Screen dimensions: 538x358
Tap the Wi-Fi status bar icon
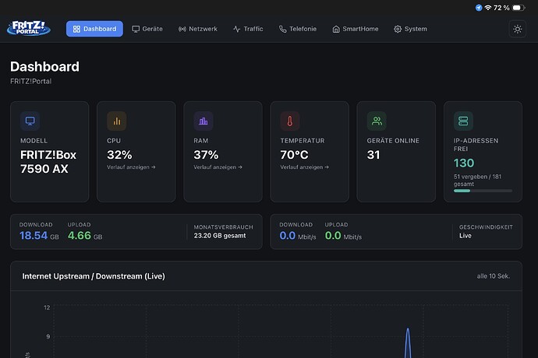pyautogui.click(x=487, y=8)
